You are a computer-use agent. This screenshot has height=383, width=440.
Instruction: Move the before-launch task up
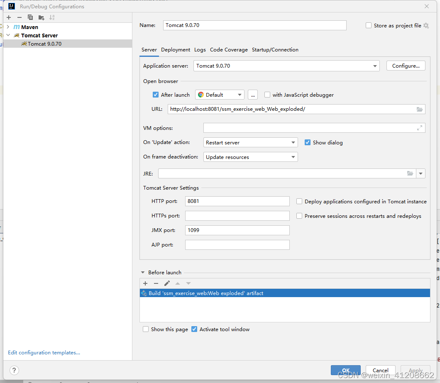click(x=178, y=283)
